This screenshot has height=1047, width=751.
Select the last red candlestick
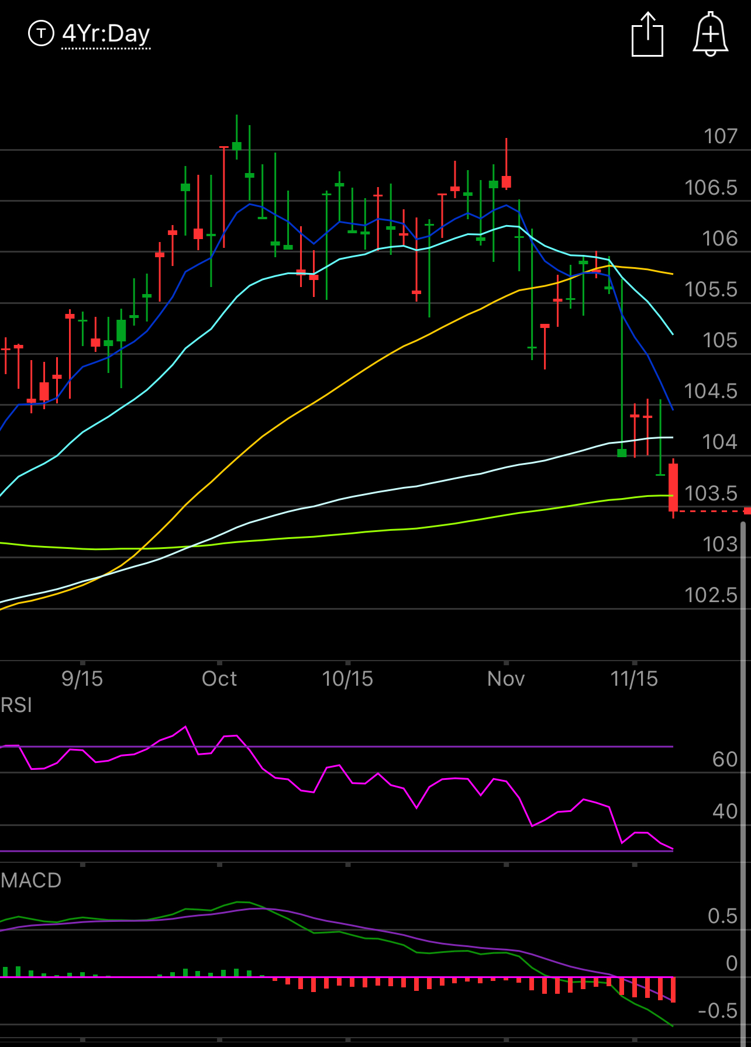coord(673,488)
